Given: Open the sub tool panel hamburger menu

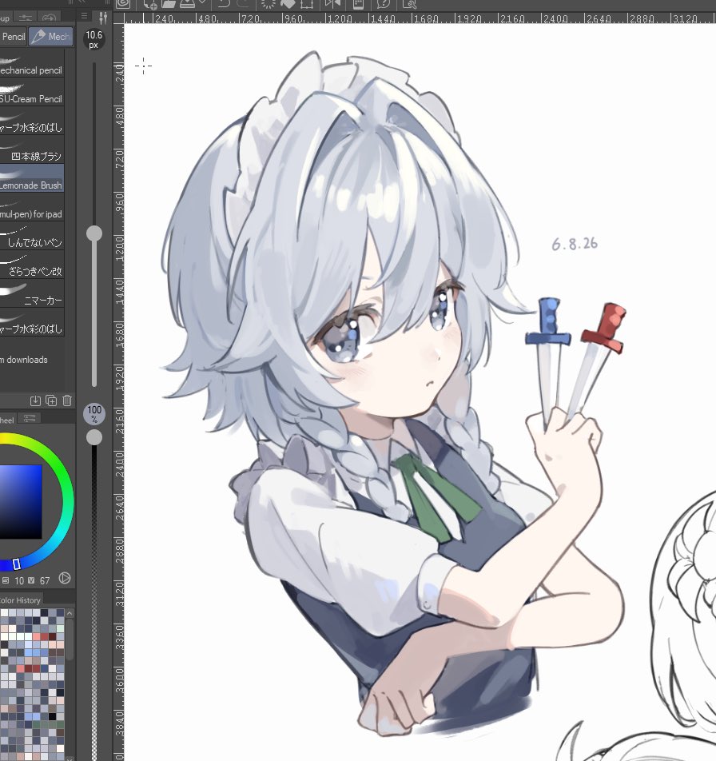Looking at the screenshot, I should 85,16.
